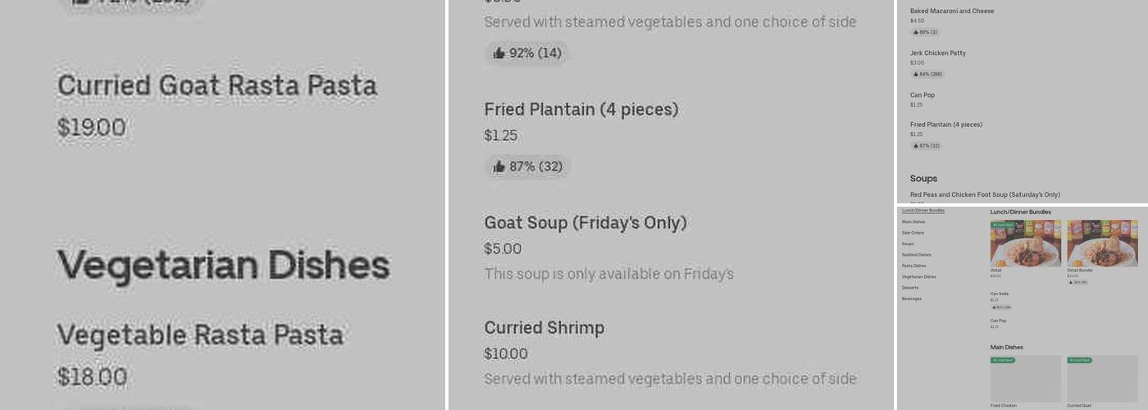
Task: Choose the Curried Shrimp menu item
Action: click(544, 328)
